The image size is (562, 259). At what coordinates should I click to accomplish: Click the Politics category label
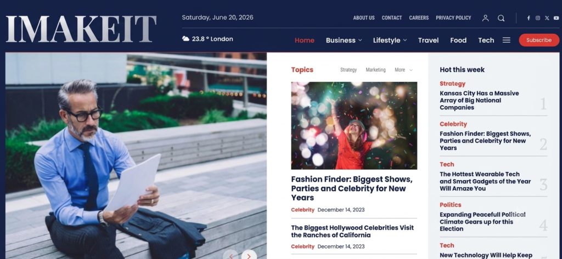click(451, 205)
